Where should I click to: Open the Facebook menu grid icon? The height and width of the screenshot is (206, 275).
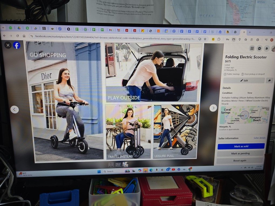coord(252,48)
